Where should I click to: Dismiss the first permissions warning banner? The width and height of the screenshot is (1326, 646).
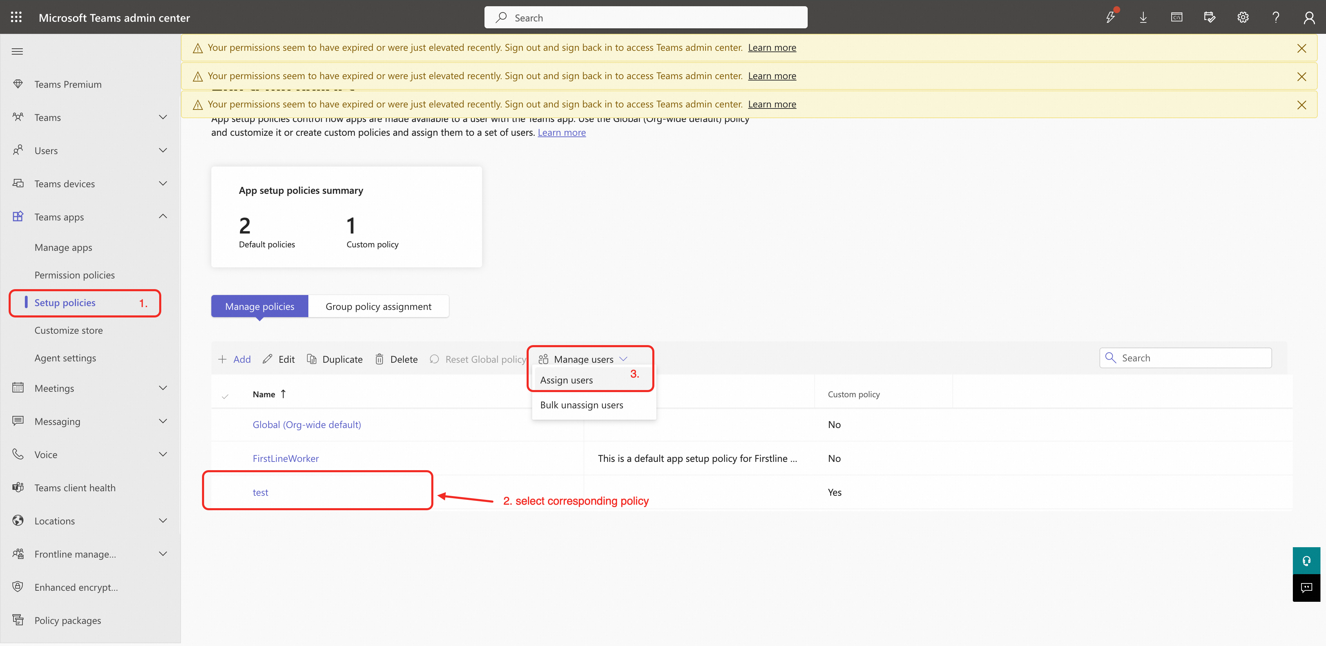click(1301, 48)
